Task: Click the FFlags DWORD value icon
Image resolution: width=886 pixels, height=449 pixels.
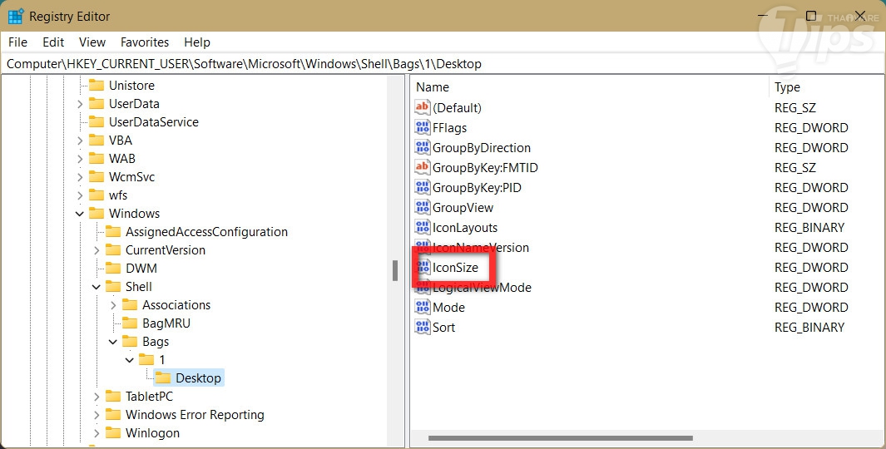Action: tap(422, 128)
